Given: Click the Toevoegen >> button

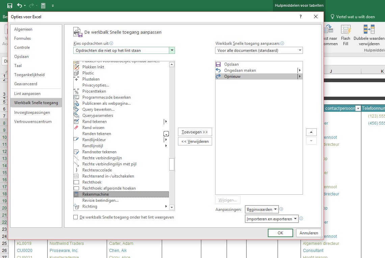Looking at the screenshot, I should [x=195, y=132].
